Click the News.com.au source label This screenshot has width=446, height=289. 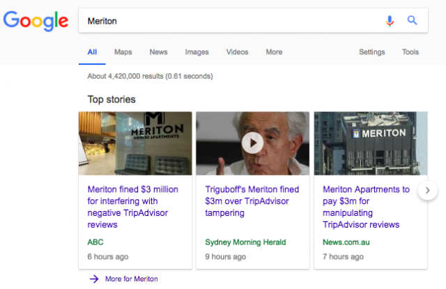click(x=346, y=242)
